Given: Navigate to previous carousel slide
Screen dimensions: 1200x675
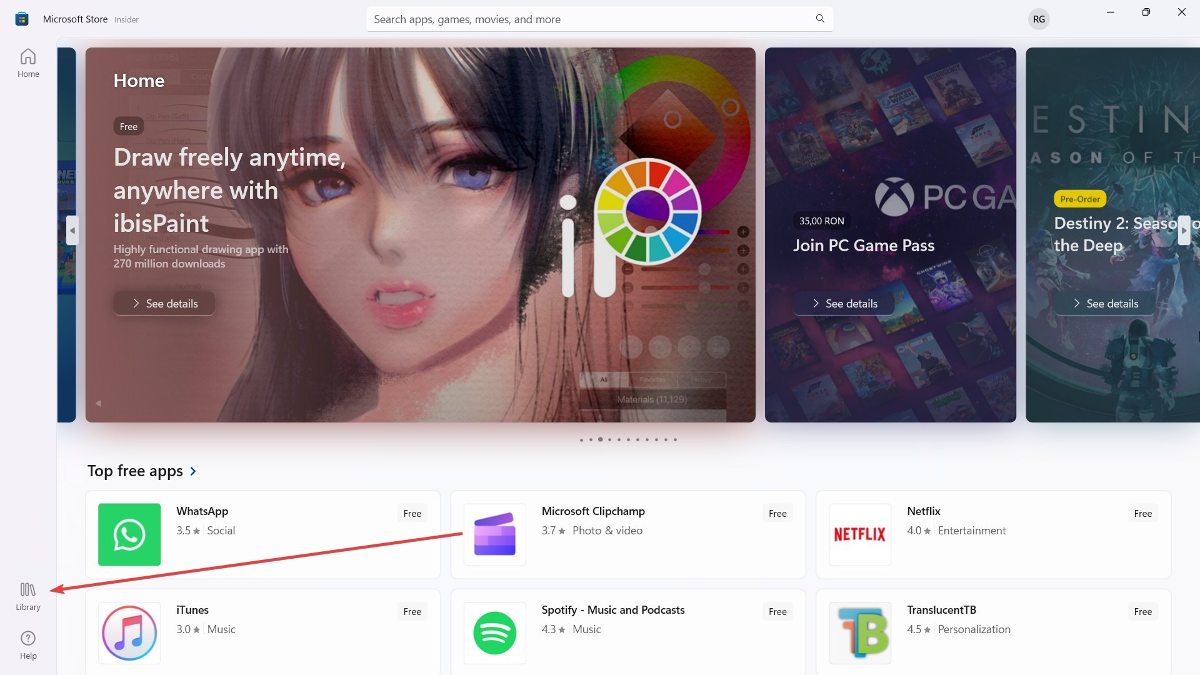Looking at the screenshot, I should coord(72,231).
